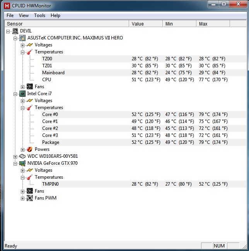The width and height of the screenshot is (249, 251).
Task: Collapse Temperatures under NVIDIA GeForce GTX 970
Action: pyautogui.click(x=22, y=178)
